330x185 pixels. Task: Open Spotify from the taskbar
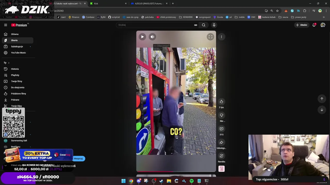point(192,181)
